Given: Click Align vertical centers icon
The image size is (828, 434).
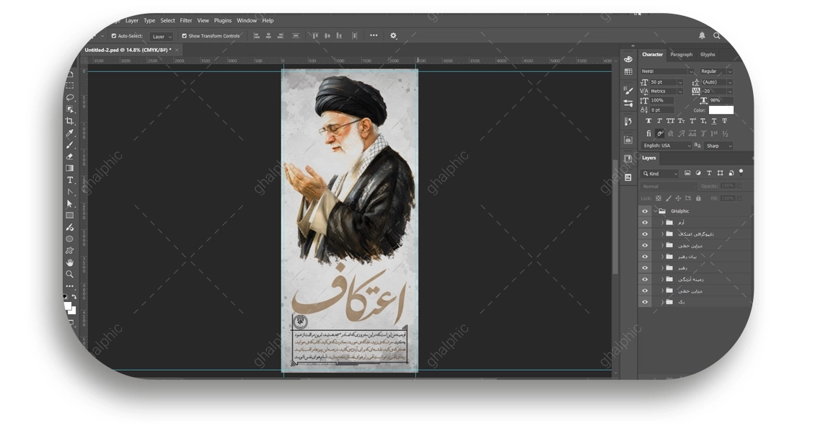Looking at the screenshot, I should pyautogui.click(x=327, y=36).
